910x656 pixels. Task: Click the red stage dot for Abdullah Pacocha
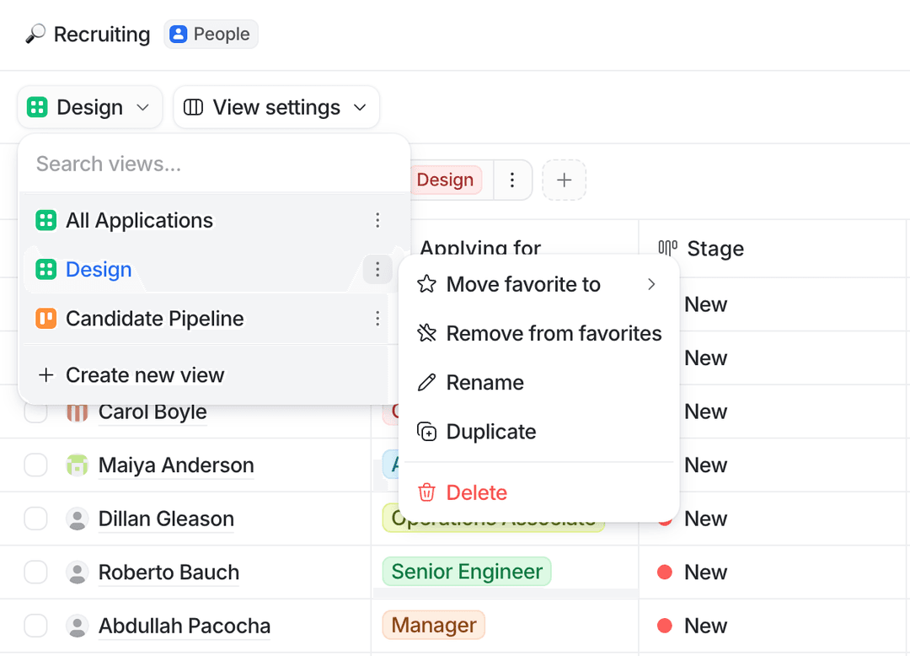pyautogui.click(x=665, y=626)
